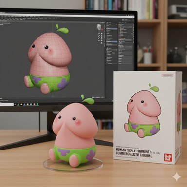Click the red X-axis dot on navigation gizmo
The width and height of the screenshot is (187, 187).
pos(102,30)
